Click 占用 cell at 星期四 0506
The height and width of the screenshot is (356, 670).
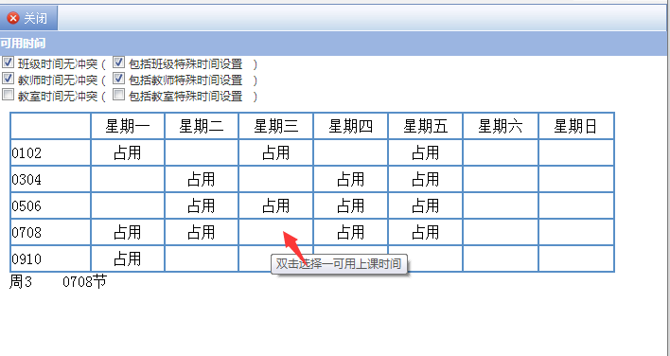[350, 205]
